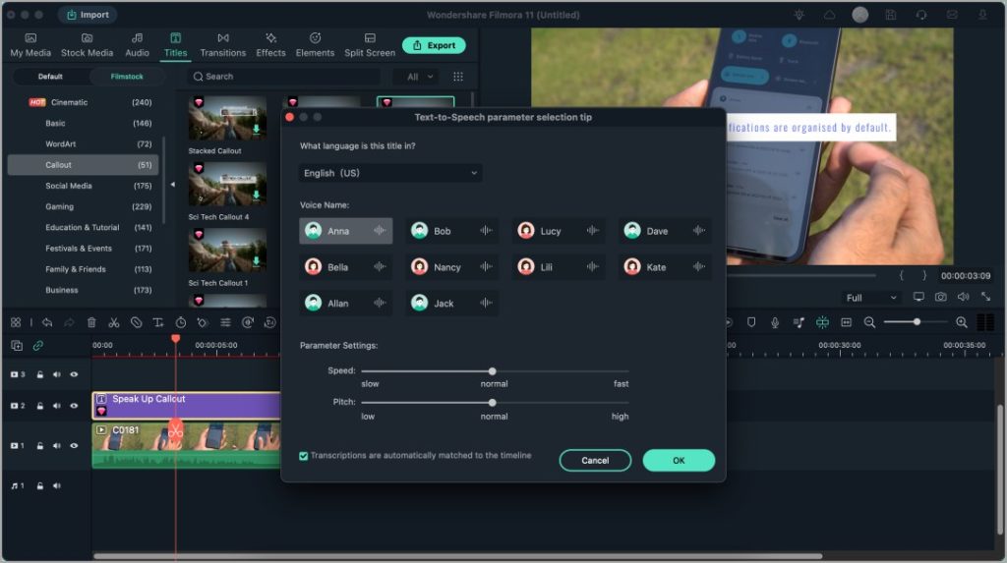1007x563 pixels.
Task: Open grid view options icon beside All
Action: tap(458, 77)
